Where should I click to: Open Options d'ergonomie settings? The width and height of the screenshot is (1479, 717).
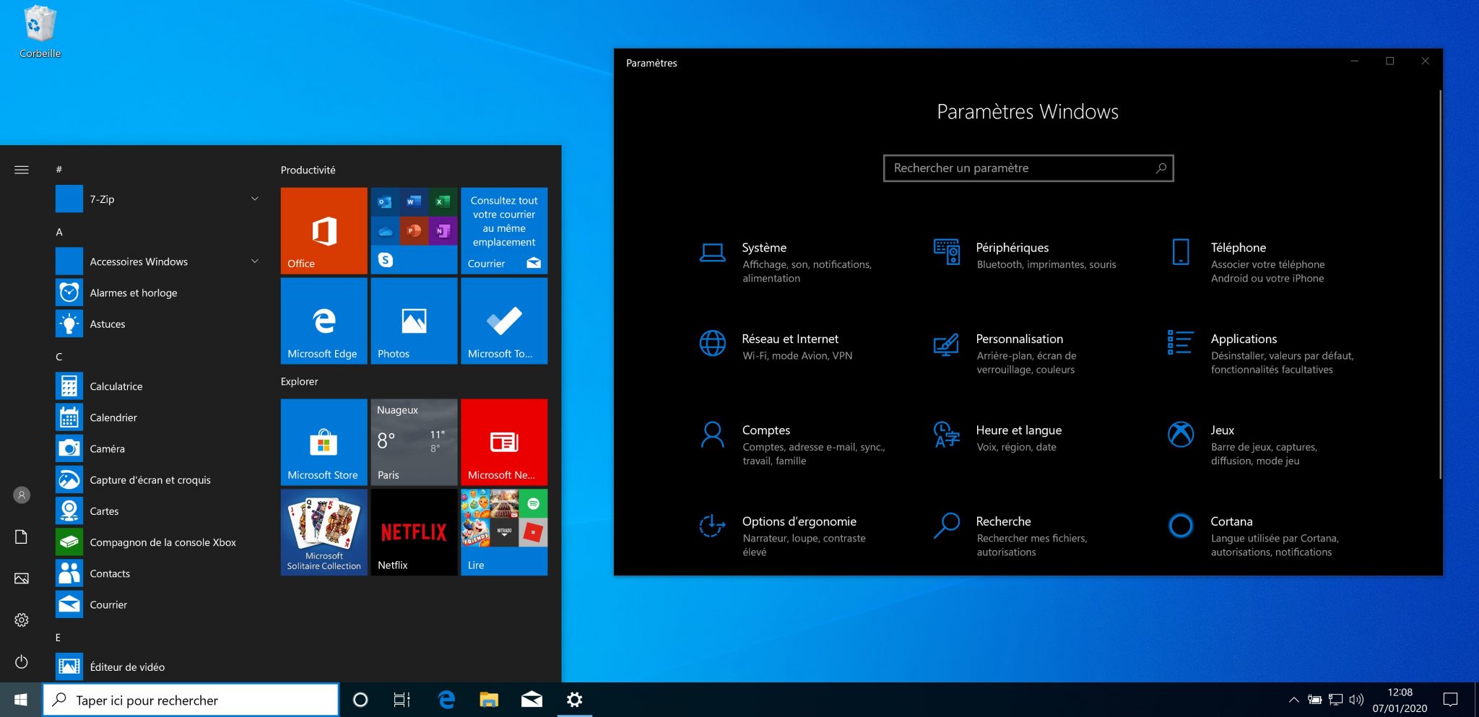pyautogui.click(x=799, y=521)
